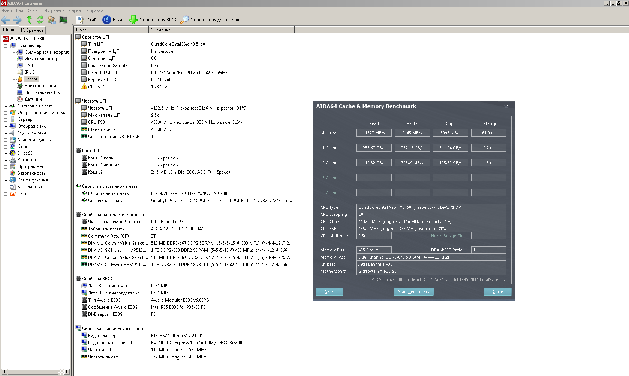Open the Справка menu
The width and height of the screenshot is (629, 376).
[x=95, y=10]
